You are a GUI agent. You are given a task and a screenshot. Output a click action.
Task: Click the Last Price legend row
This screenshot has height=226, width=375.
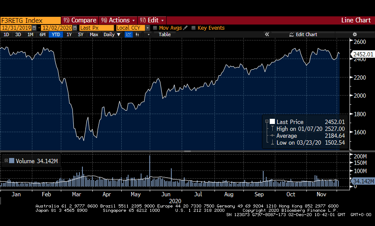tap(310, 122)
